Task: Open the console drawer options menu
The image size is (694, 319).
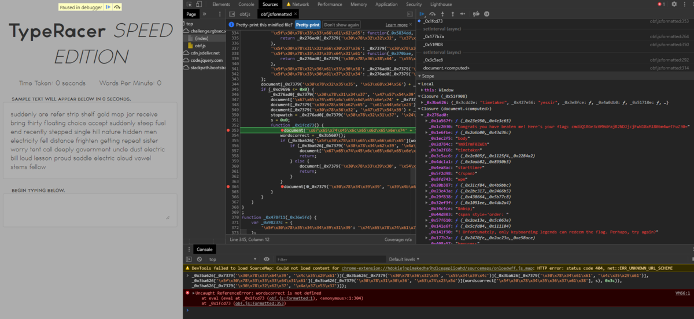Action: point(189,249)
